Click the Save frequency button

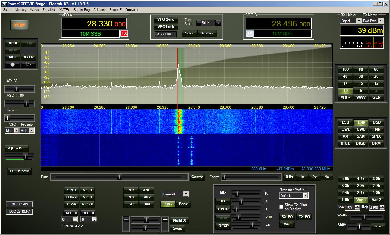(x=189, y=33)
